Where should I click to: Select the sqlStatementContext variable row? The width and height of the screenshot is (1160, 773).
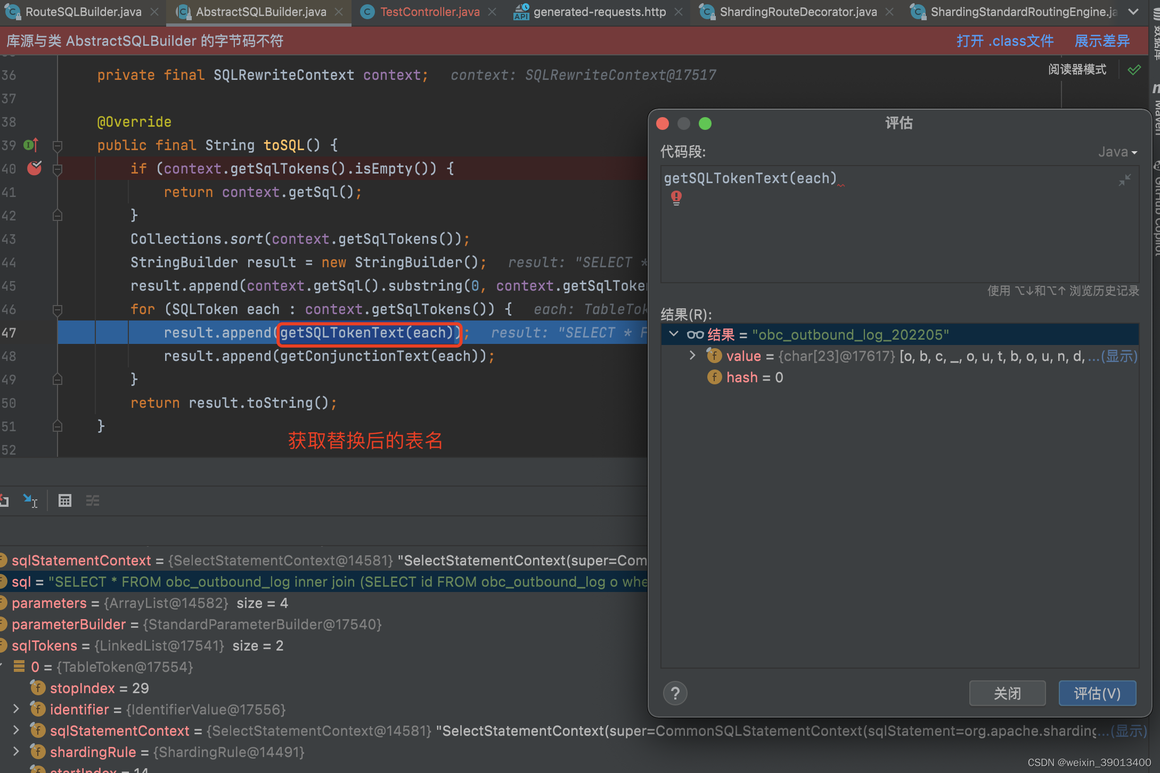(x=324, y=561)
